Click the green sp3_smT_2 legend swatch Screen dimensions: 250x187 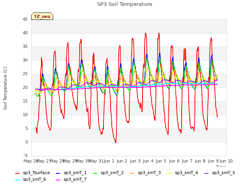point(95,173)
